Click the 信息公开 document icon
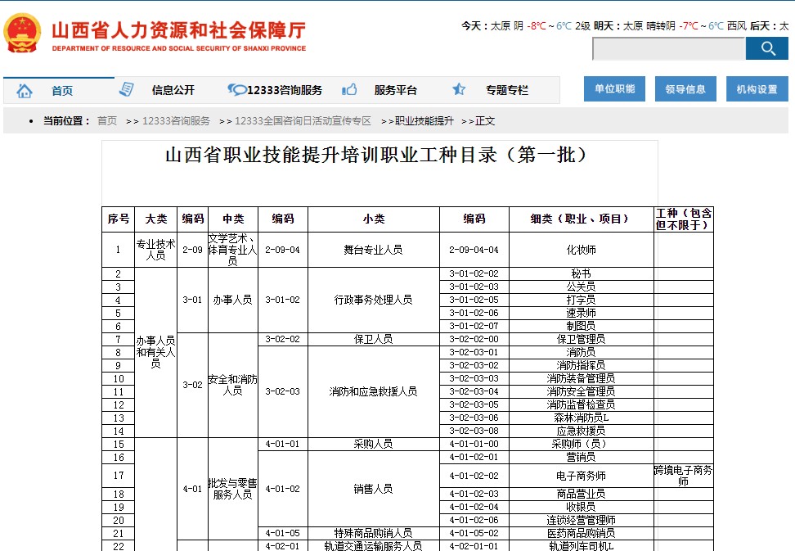The width and height of the screenshot is (795, 551). [127, 90]
